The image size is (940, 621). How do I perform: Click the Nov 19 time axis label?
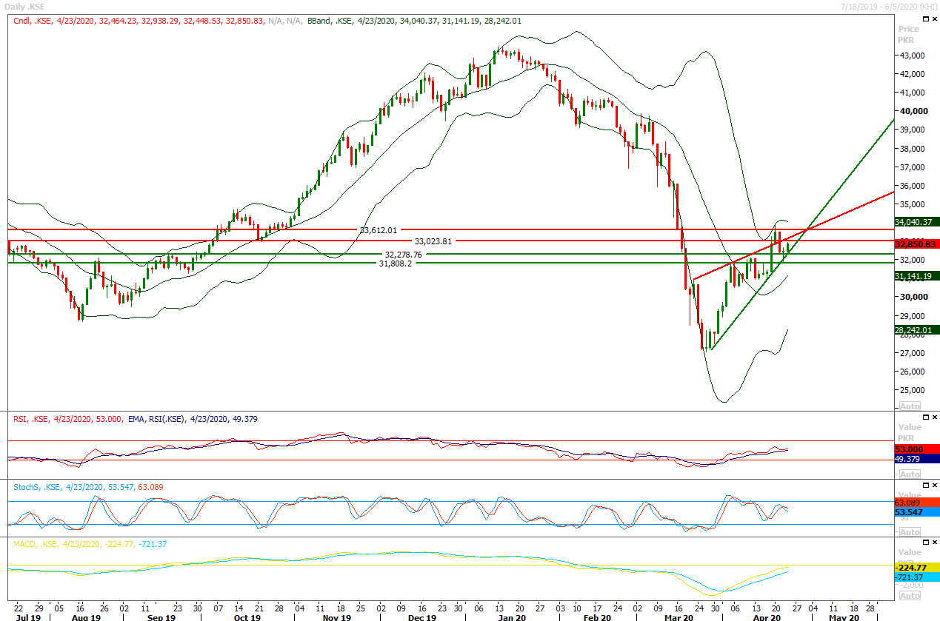336,617
